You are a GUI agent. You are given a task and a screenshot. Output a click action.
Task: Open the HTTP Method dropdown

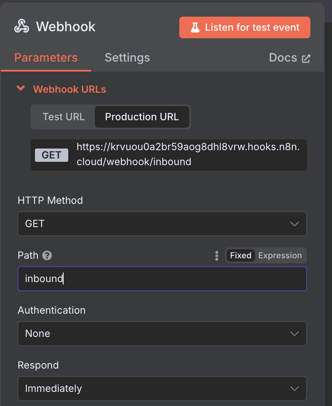click(x=162, y=224)
